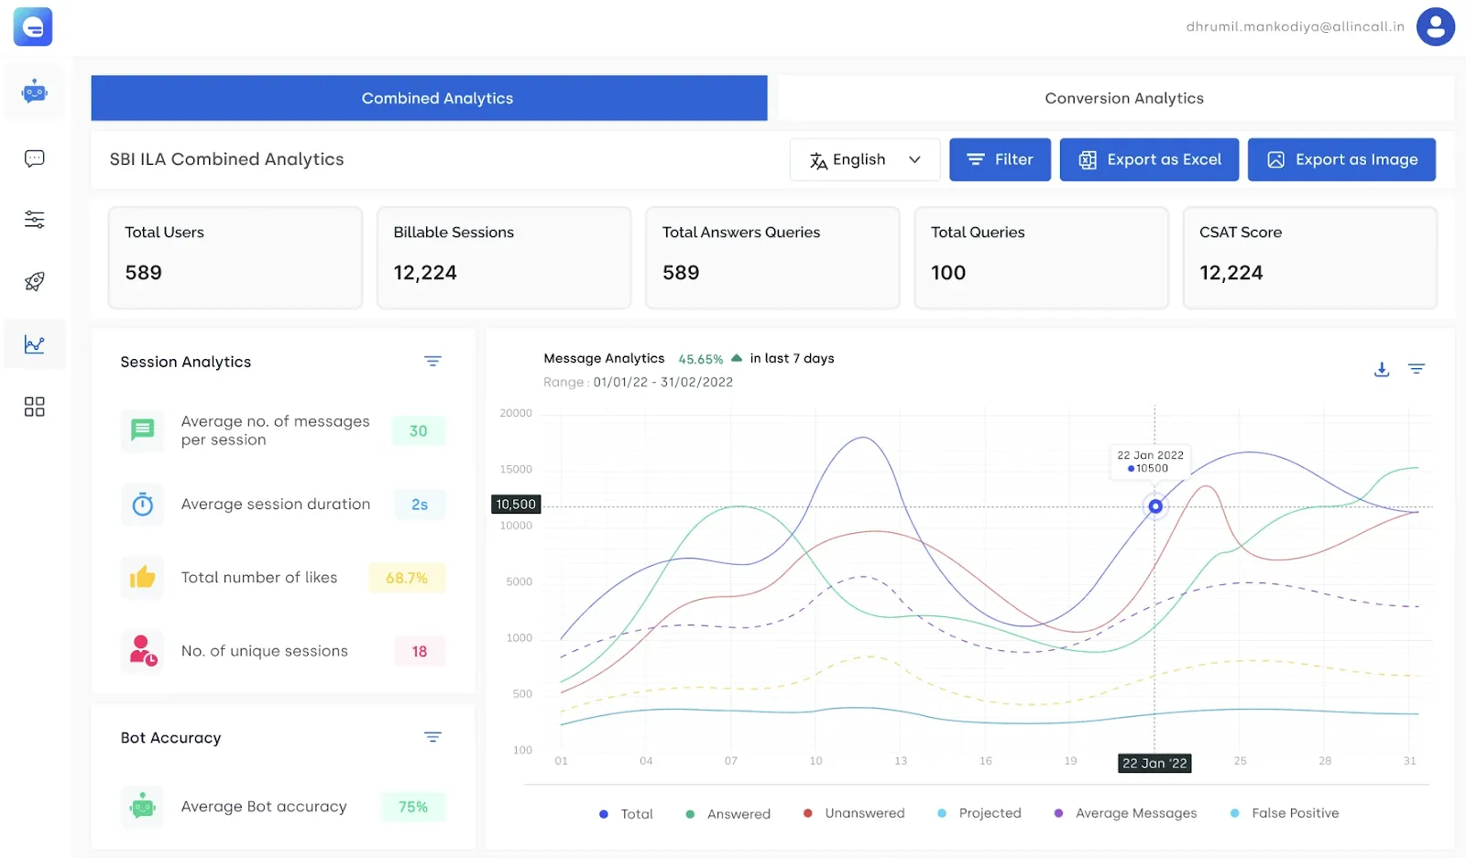
Task: Click the Average Bot accuracy robot icon
Action: 143,807
